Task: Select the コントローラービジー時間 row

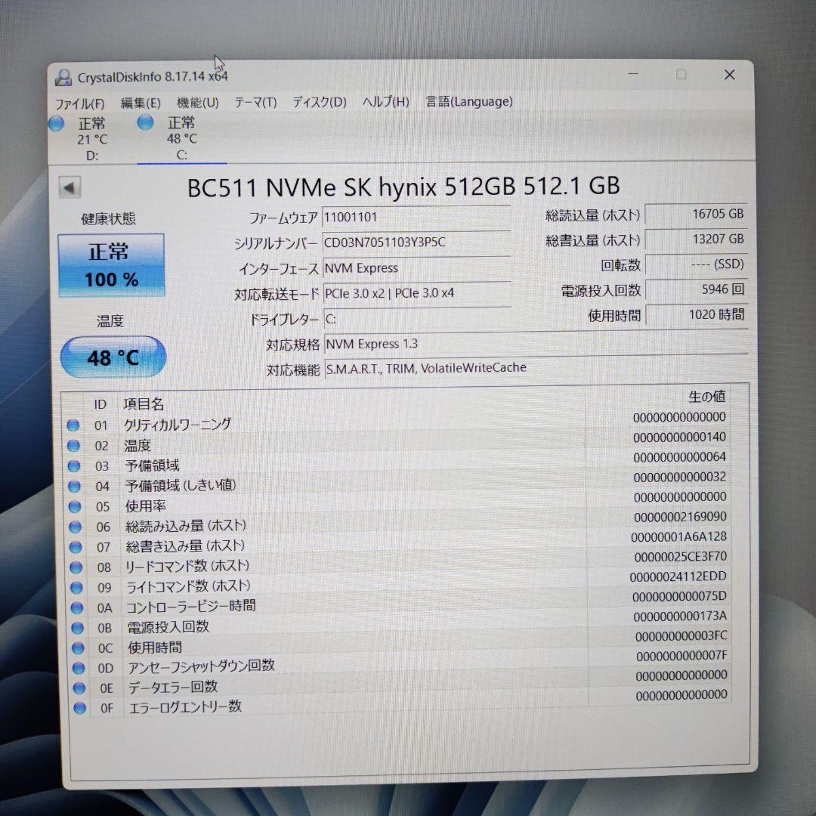Action: click(400, 603)
